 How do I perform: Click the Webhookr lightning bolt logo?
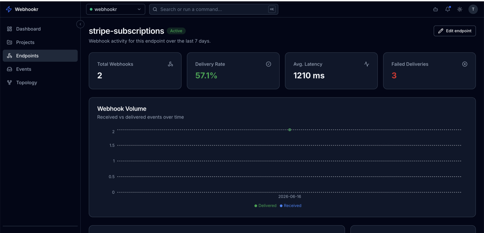pos(9,9)
